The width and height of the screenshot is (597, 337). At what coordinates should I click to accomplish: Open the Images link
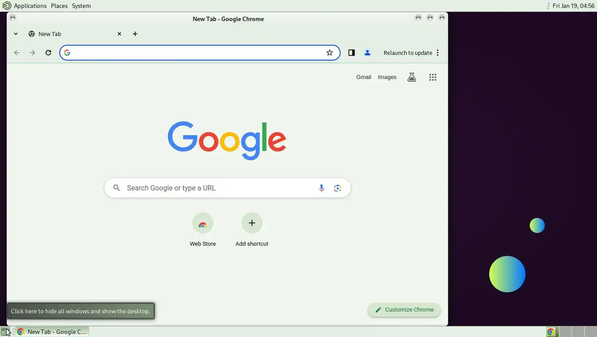387,77
